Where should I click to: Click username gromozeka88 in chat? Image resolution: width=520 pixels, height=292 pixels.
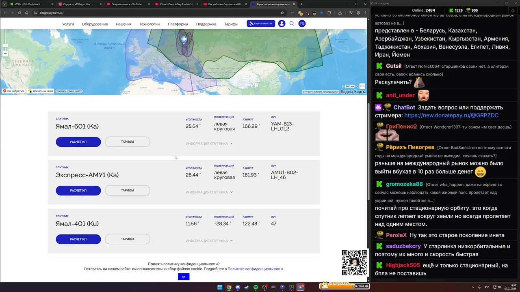click(405, 184)
